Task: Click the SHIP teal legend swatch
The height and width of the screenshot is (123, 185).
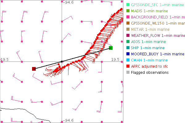Action: coord(128,48)
